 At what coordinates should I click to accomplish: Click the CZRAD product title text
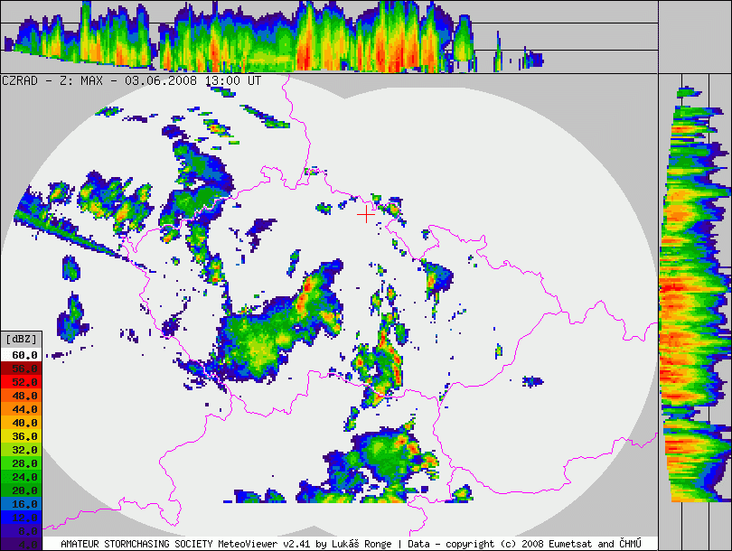[21, 80]
